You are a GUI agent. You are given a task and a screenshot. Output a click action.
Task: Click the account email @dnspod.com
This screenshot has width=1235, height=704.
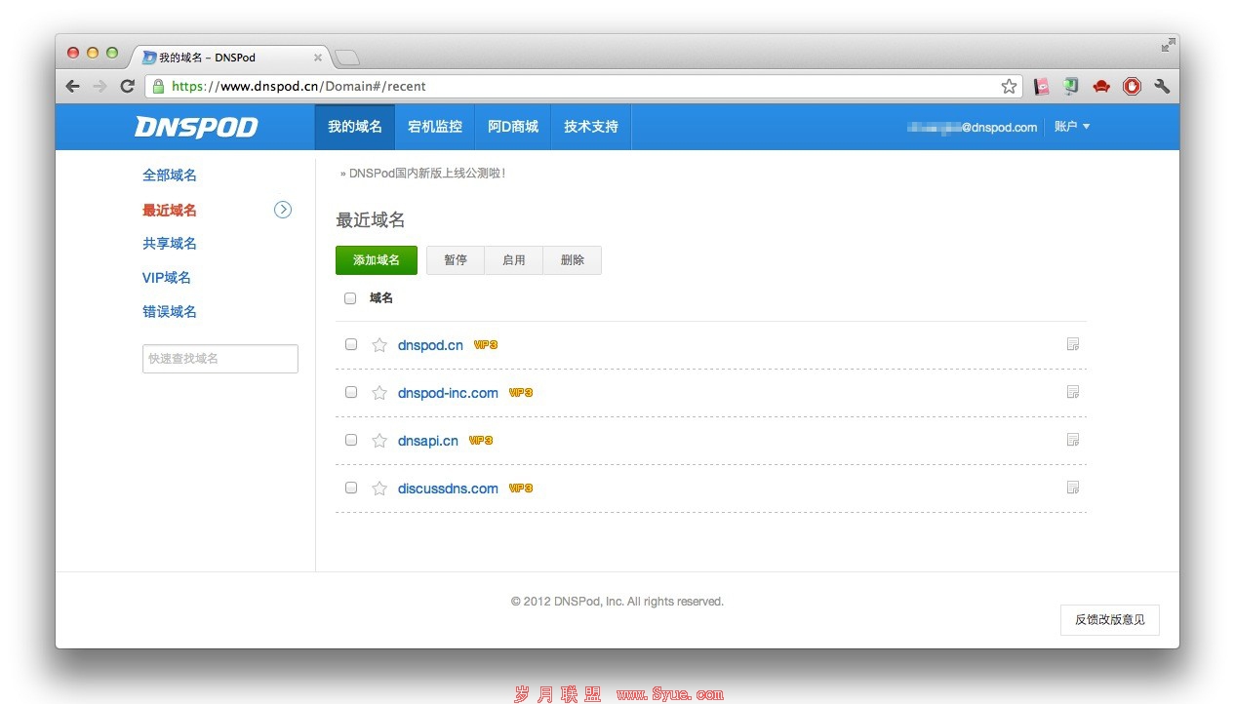coord(973,127)
